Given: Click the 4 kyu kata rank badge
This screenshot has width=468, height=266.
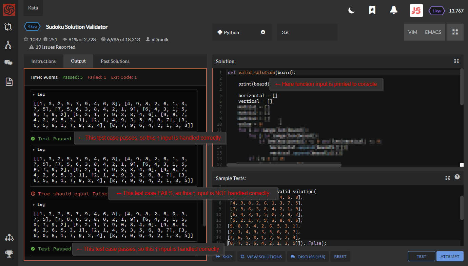Looking at the screenshot, I should point(32,27).
